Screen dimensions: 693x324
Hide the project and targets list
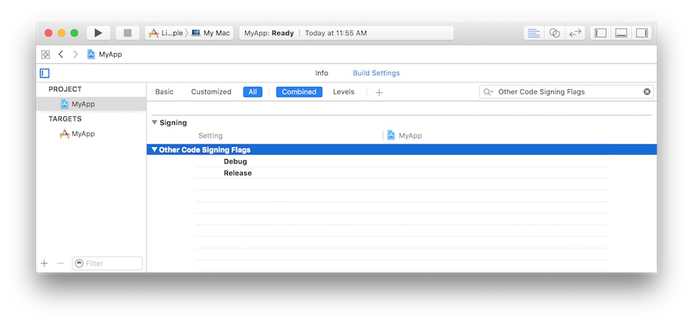[44, 73]
